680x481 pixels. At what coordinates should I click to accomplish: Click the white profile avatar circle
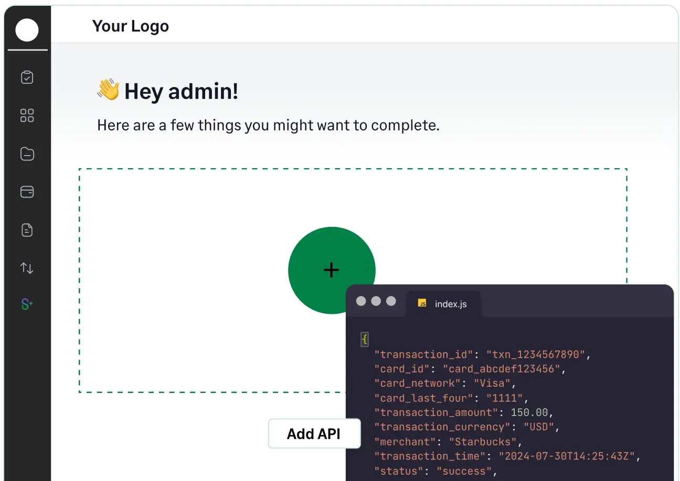(27, 30)
